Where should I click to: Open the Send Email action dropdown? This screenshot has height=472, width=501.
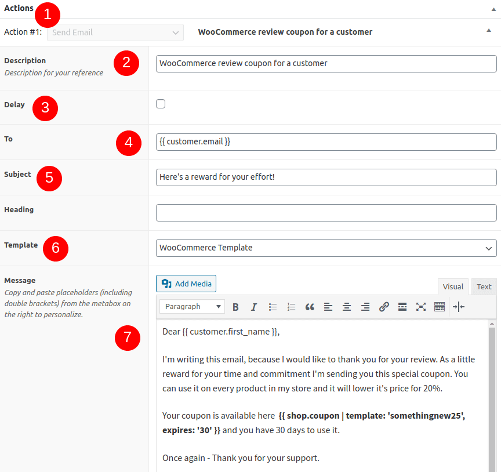[x=115, y=32]
